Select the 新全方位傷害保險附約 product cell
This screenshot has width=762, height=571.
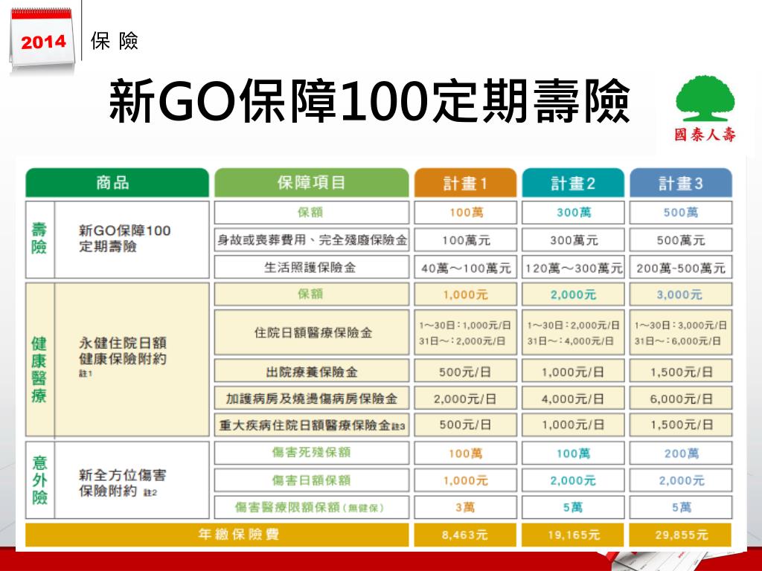(132, 480)
